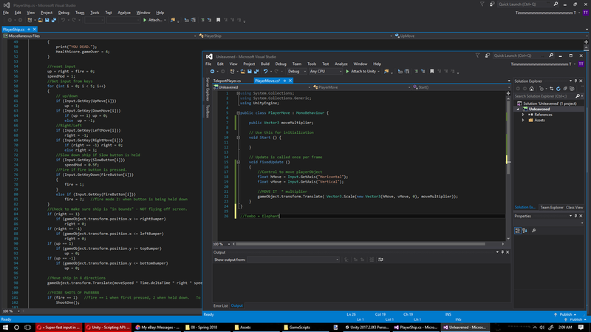The image size is (591, 332).
Task: Click Attach button in PlayerShip window
Action: click(152, 20)
